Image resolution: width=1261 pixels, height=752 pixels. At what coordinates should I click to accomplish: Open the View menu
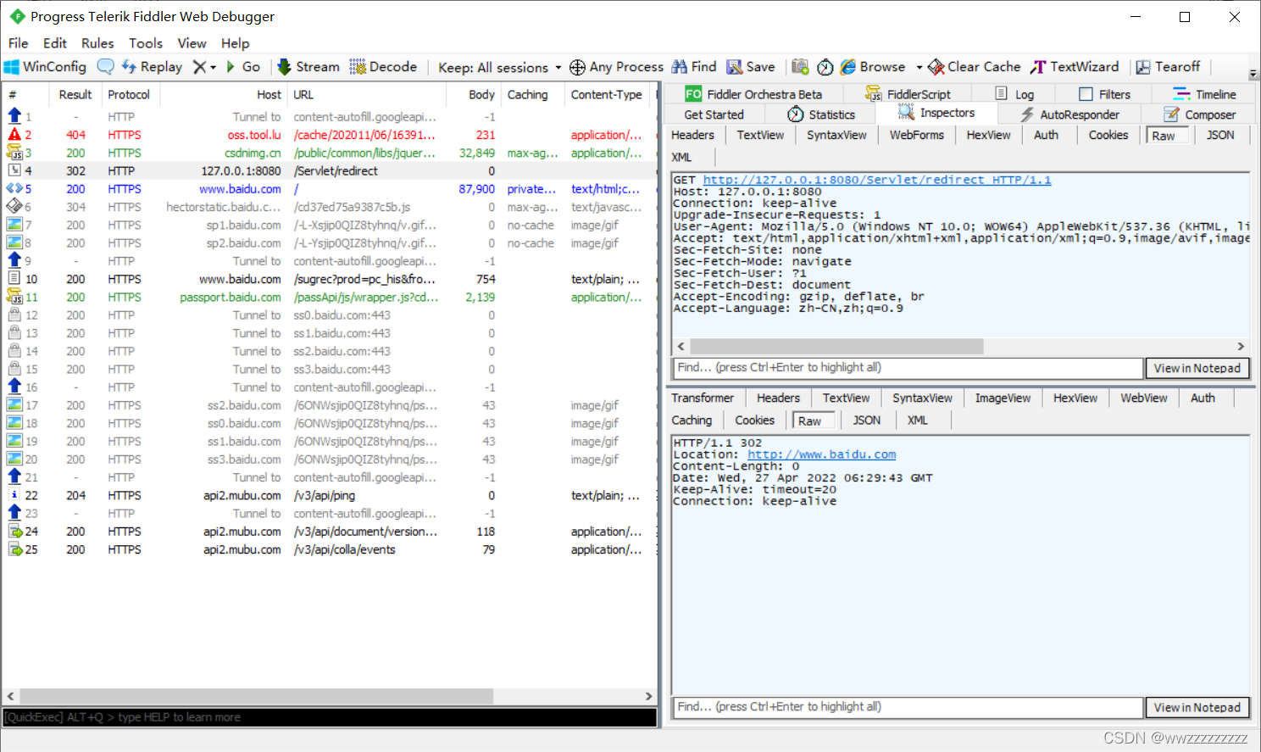[x=192, y=43]
